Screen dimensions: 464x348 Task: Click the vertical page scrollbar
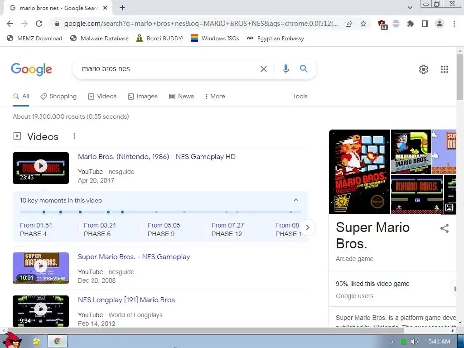click(x=460, y=78)
